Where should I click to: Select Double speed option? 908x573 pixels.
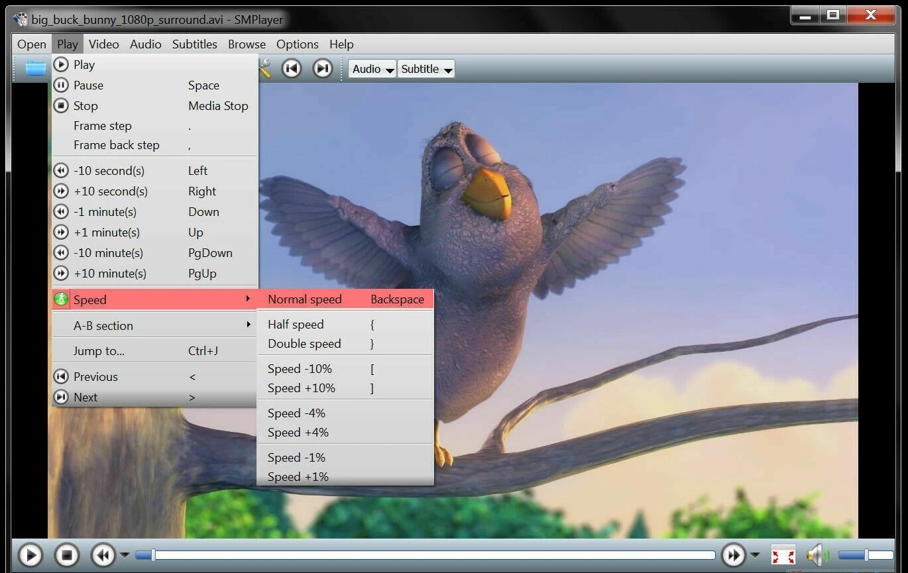point(345,344)
